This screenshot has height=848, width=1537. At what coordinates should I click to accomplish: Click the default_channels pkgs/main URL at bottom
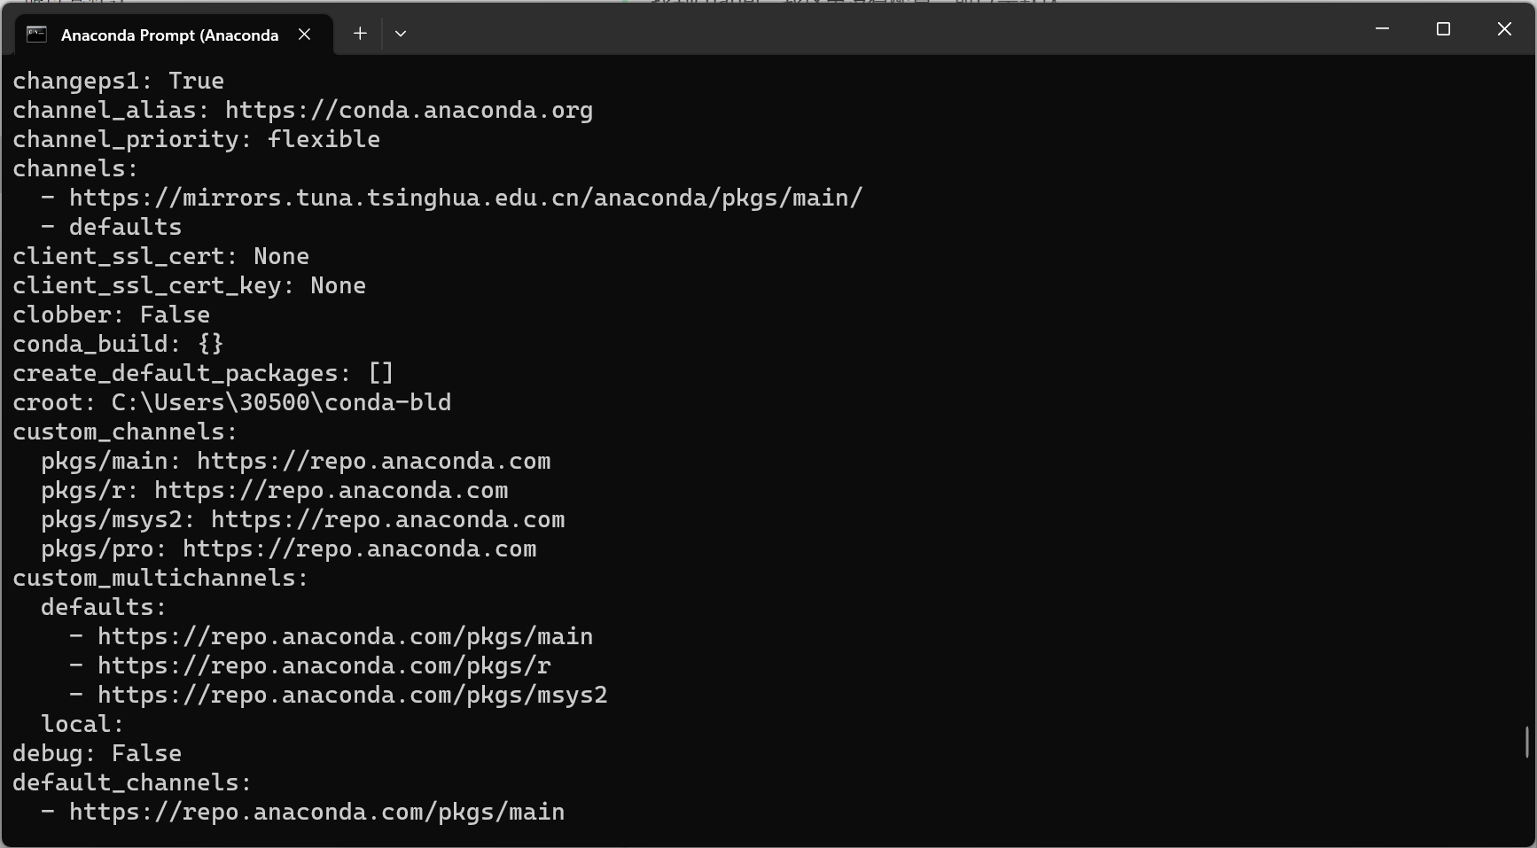[317, 813]
